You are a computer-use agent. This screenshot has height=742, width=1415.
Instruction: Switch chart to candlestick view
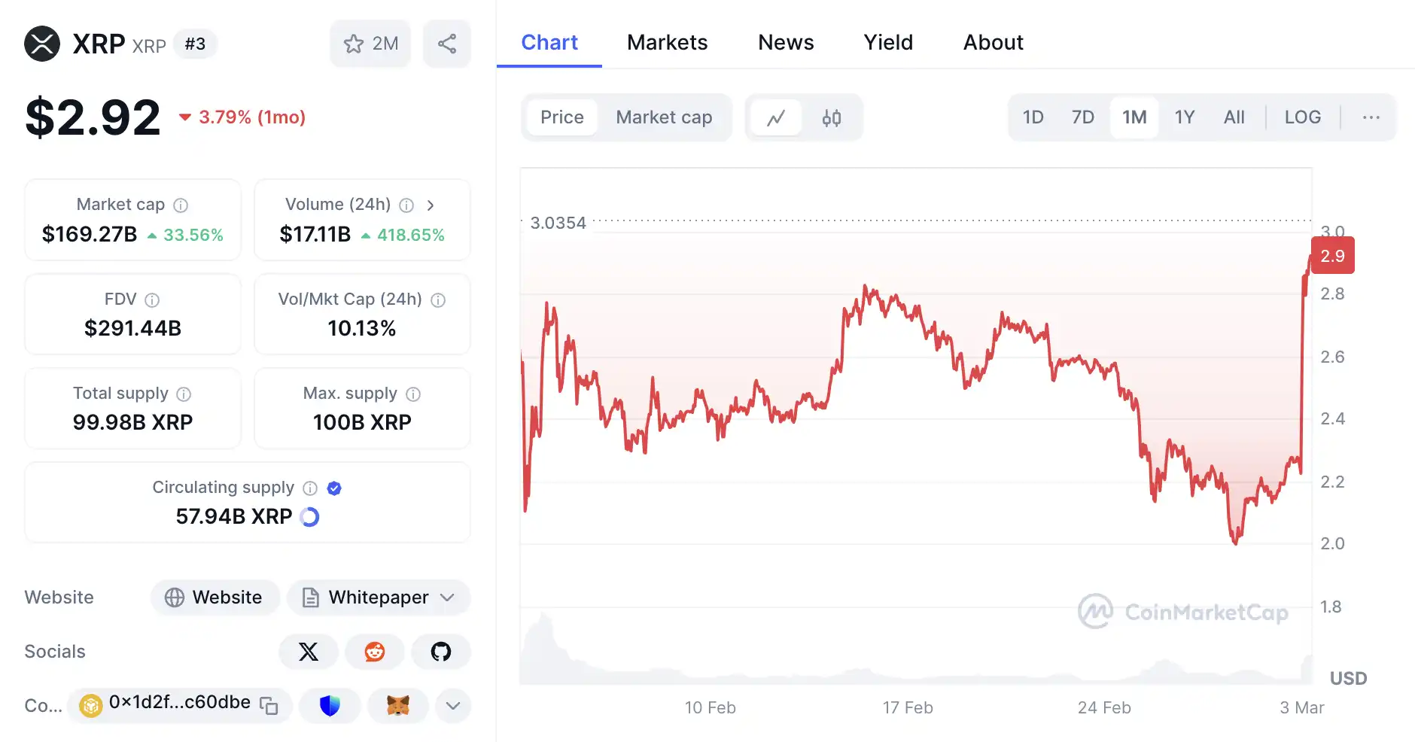831,117
